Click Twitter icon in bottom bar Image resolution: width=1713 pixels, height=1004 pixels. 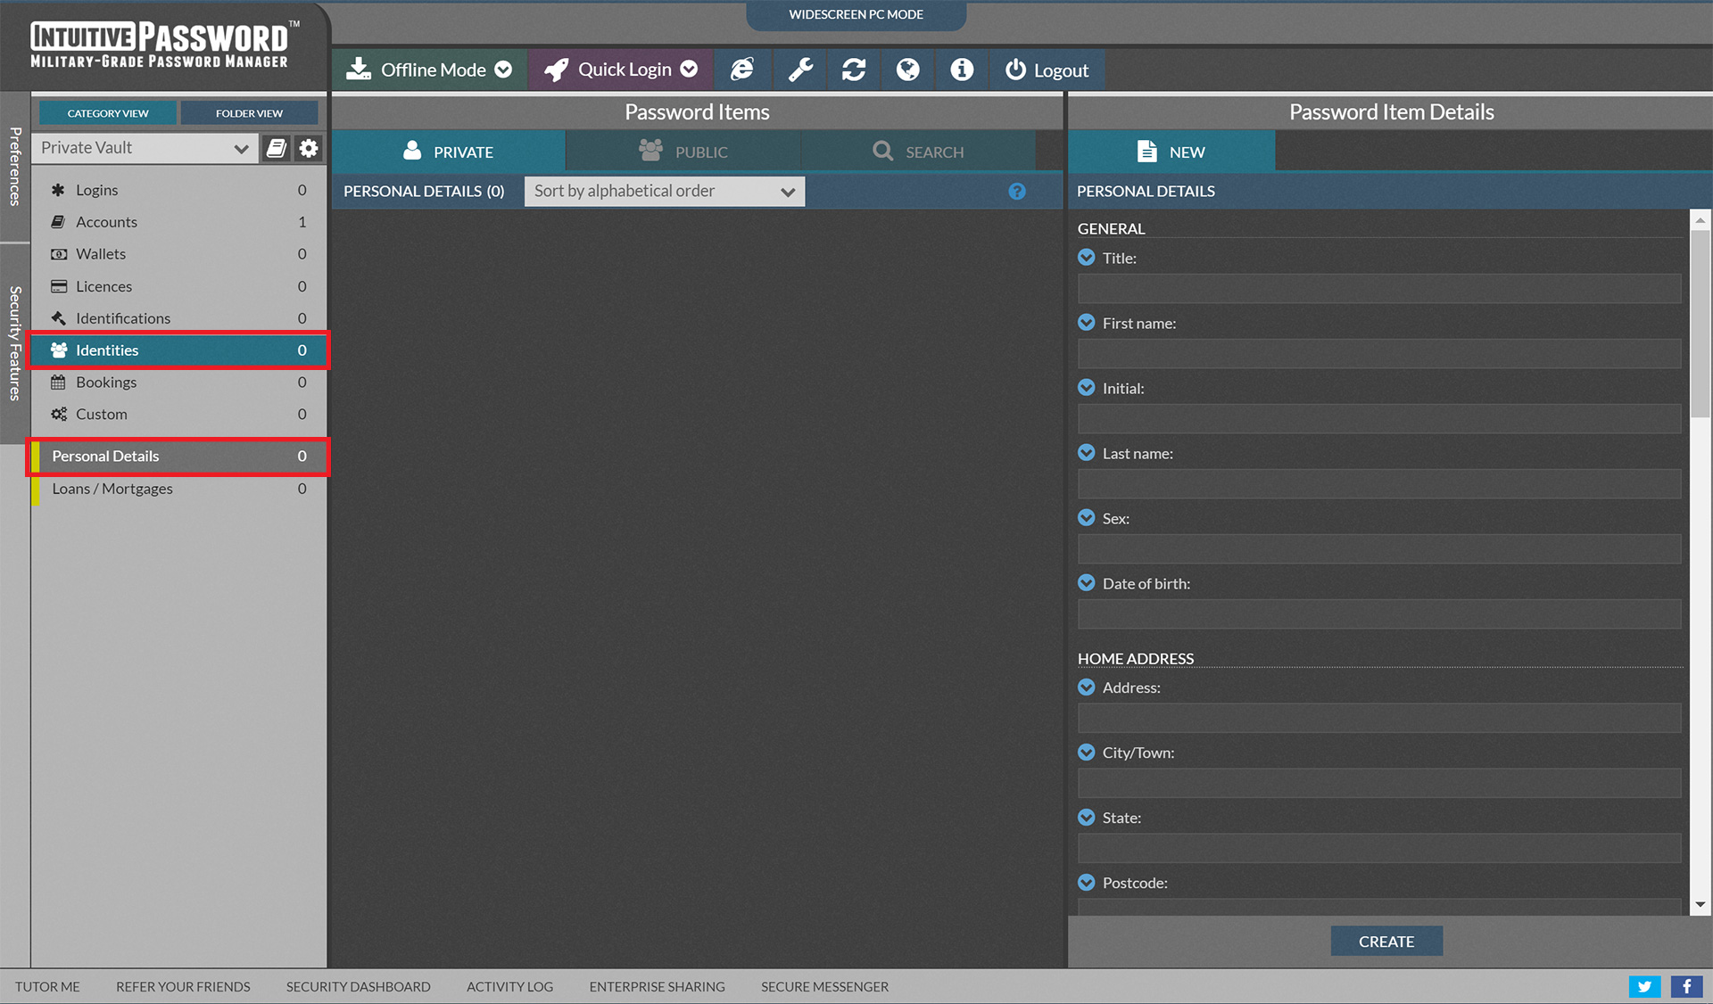click(1643, 986)
